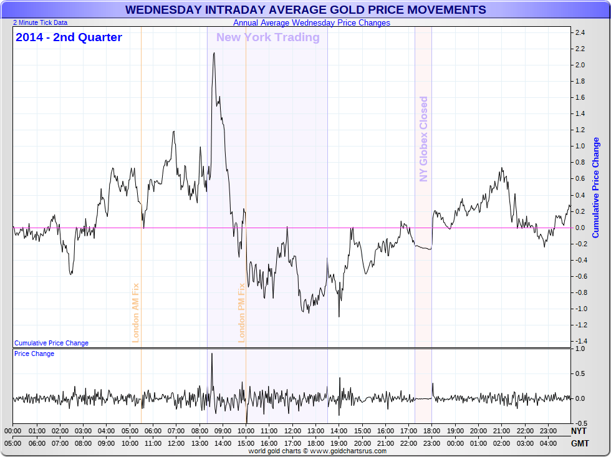The image size is (611, 457).
Task: Click 05:00 in the GMT time row
Action: coord(13,443)
